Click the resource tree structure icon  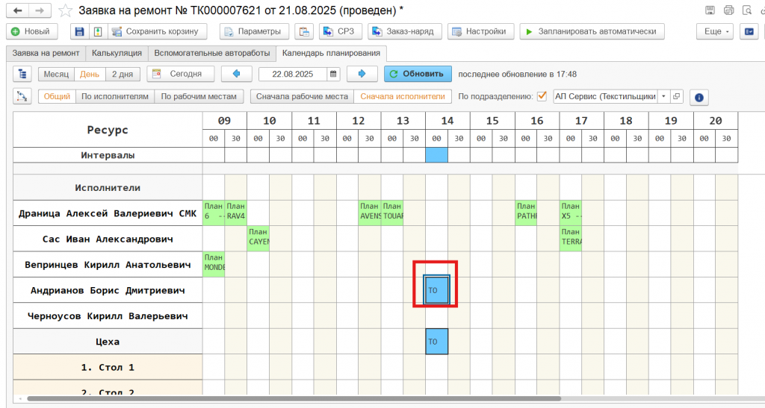click(x=22, y=74)
